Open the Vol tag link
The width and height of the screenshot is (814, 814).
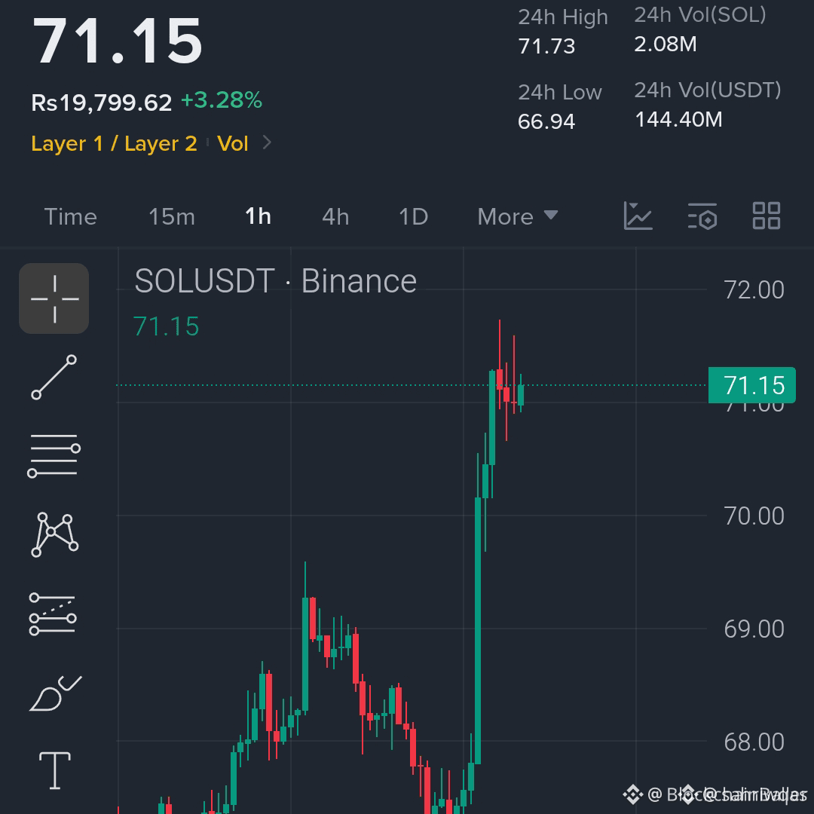coord(233,143)
